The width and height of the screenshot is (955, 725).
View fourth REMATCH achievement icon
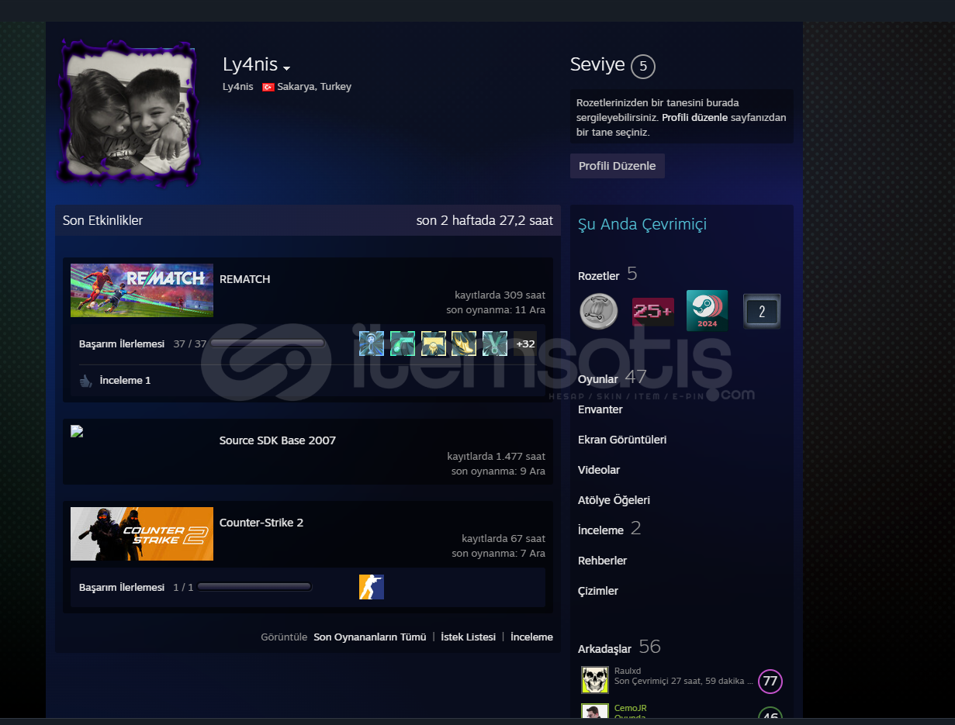coord(464,344)
